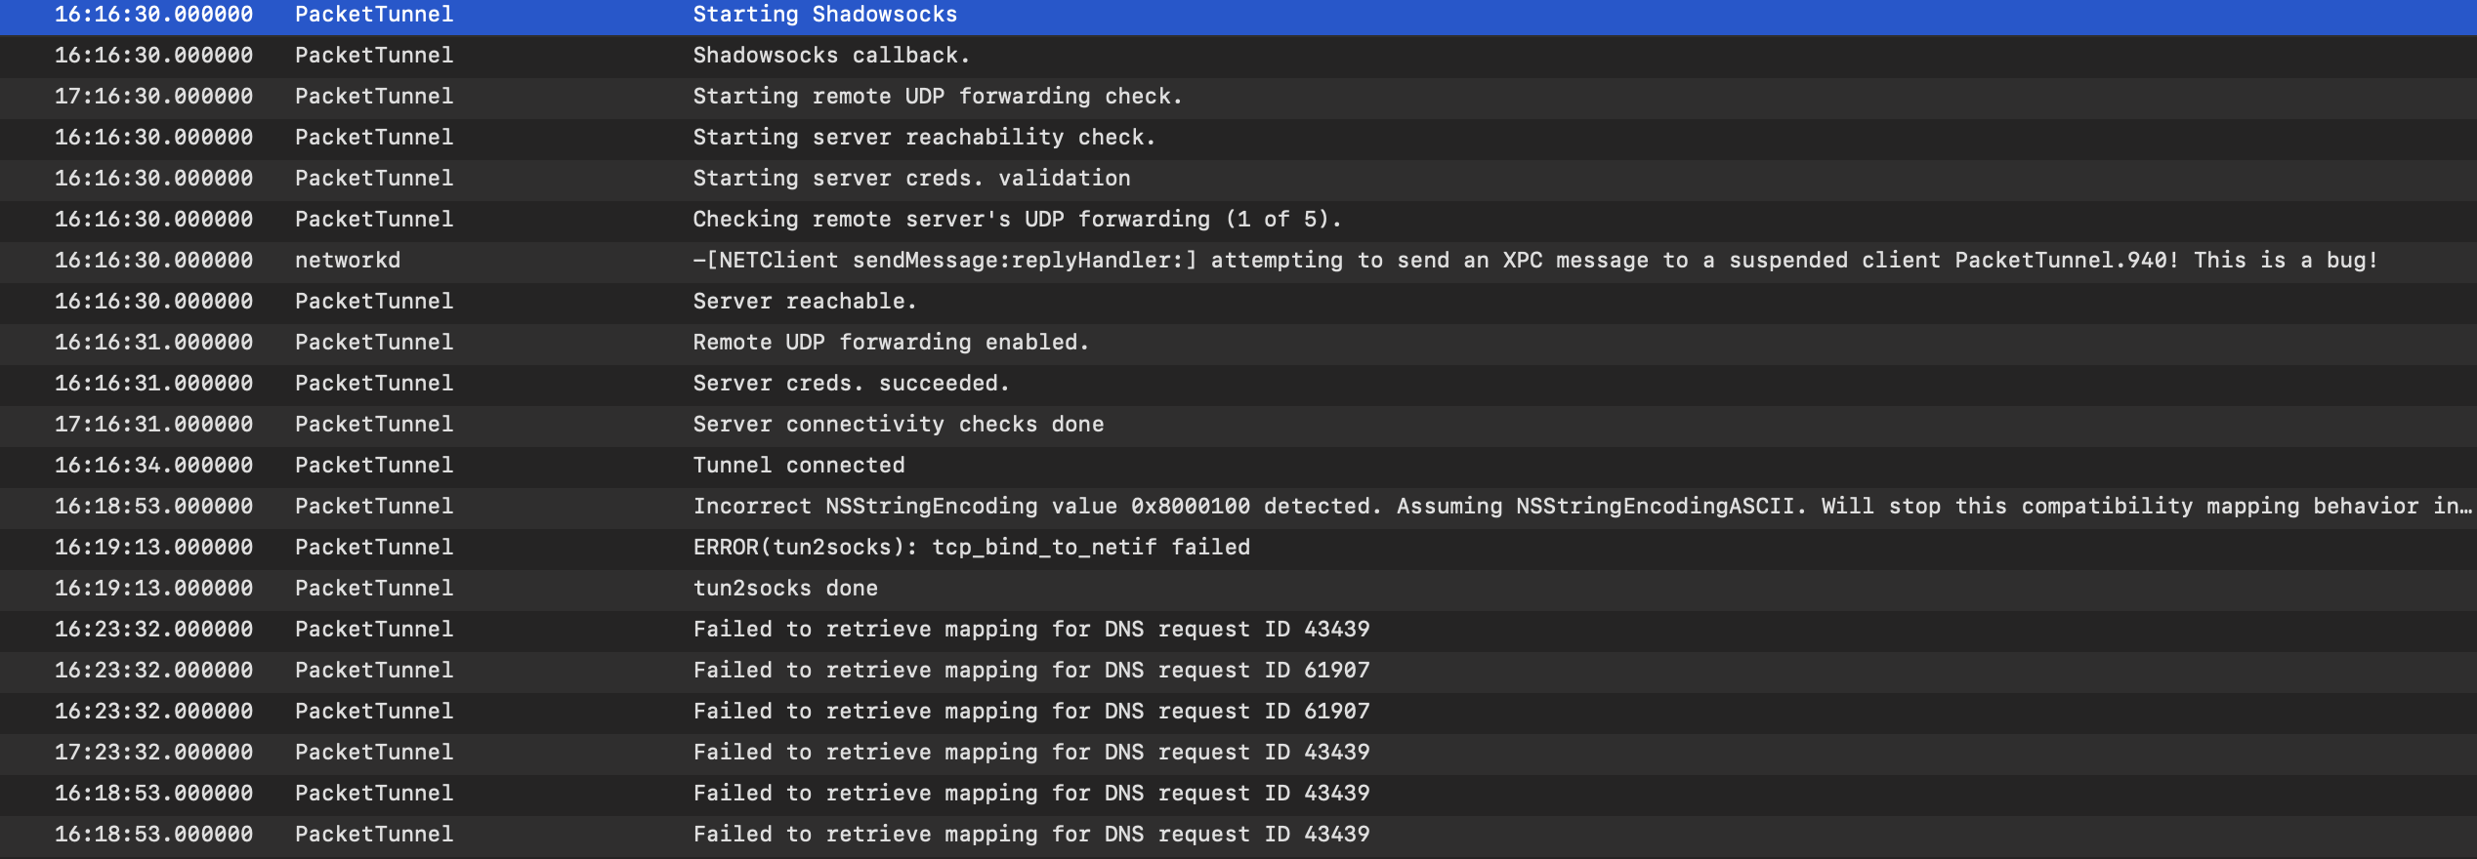The height and width of the screenshot is (859, 2477).
Task: Select timestamp of the NSStringEncoding row
Action: pyautogui.click(x=153, y=507)
